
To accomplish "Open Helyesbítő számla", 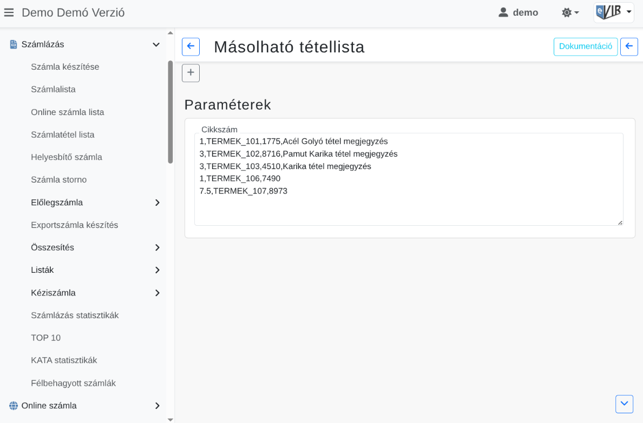I will tap(67, 157).
